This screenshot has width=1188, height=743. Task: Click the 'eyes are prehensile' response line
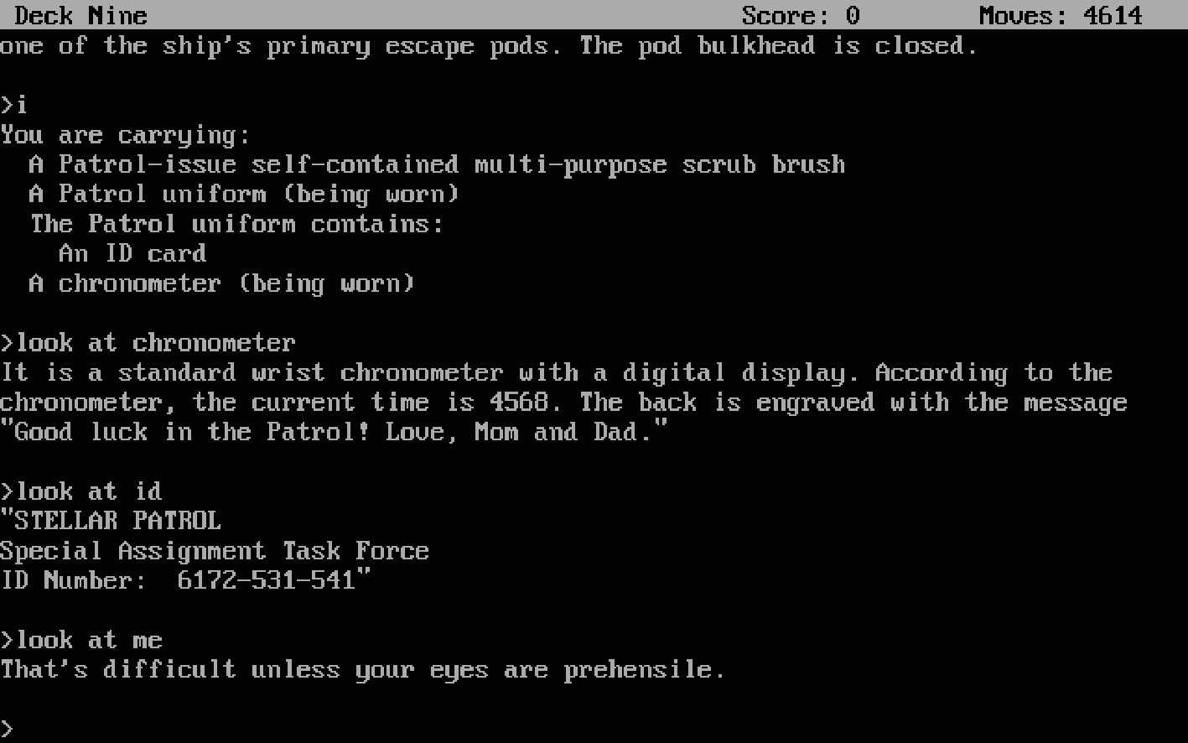362,670
